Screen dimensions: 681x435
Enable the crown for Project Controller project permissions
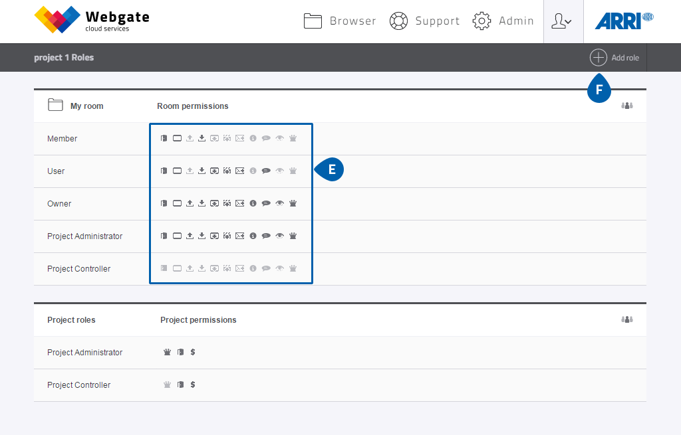pos(167,385)
